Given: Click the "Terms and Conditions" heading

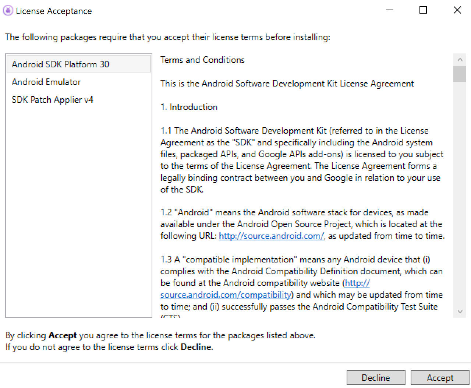Looking at the screenshot, I should click(x=202, y=60).
